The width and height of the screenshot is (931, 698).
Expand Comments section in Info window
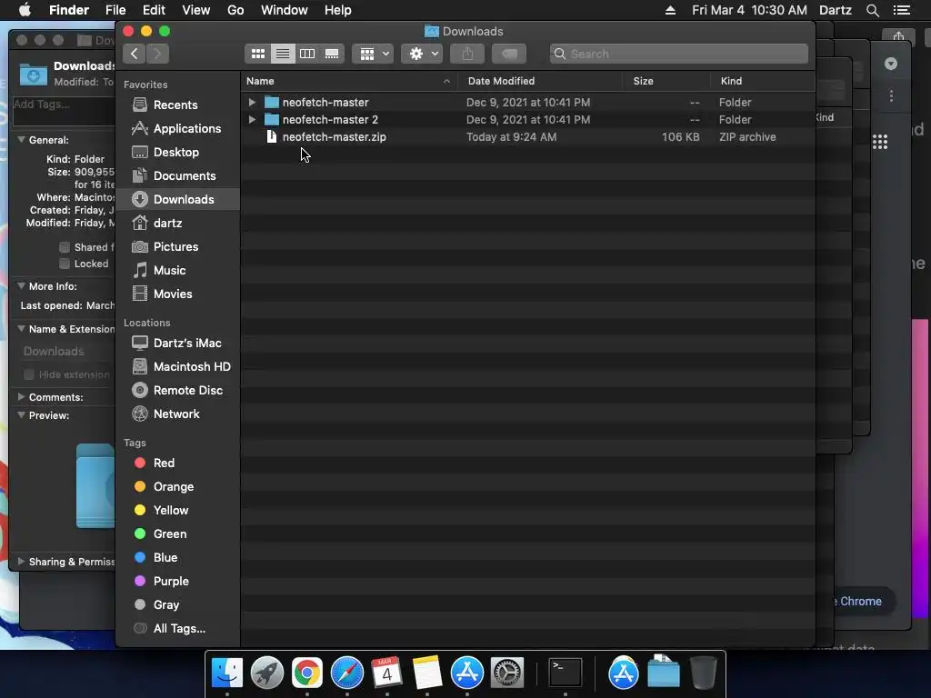point(22,397)
